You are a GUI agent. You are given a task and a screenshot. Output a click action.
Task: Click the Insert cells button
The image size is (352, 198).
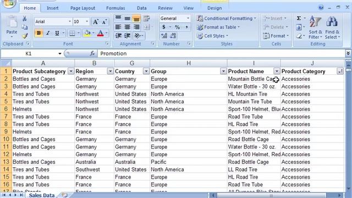click(275, 18)
